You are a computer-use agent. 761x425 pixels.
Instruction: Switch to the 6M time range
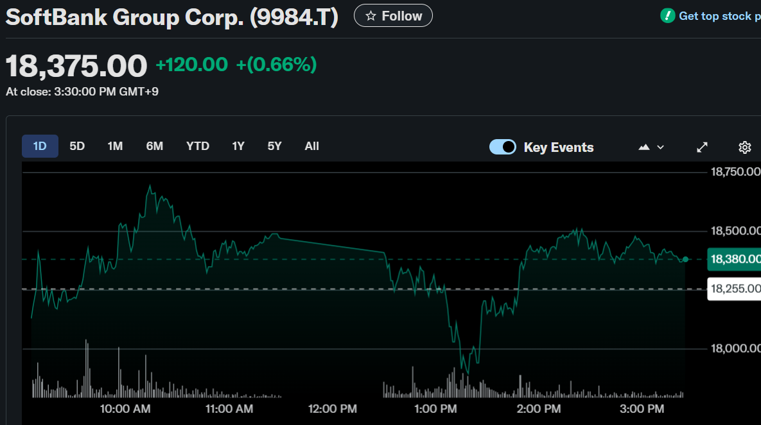click(155, 146)
